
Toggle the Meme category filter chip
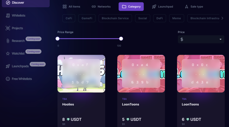pos(177,18)
